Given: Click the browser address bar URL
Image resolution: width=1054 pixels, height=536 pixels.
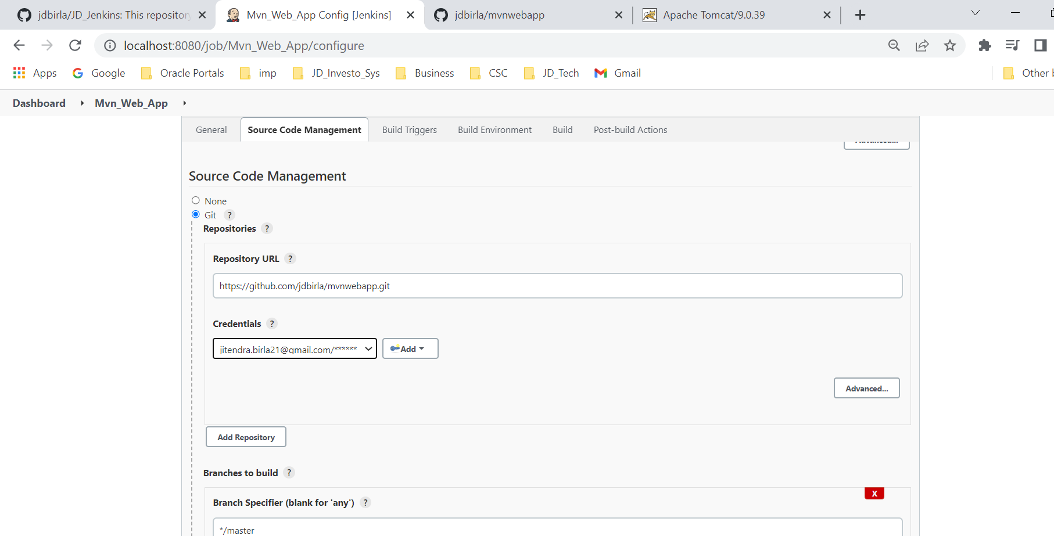Looking at the screenshot, I should pos(244,45).
